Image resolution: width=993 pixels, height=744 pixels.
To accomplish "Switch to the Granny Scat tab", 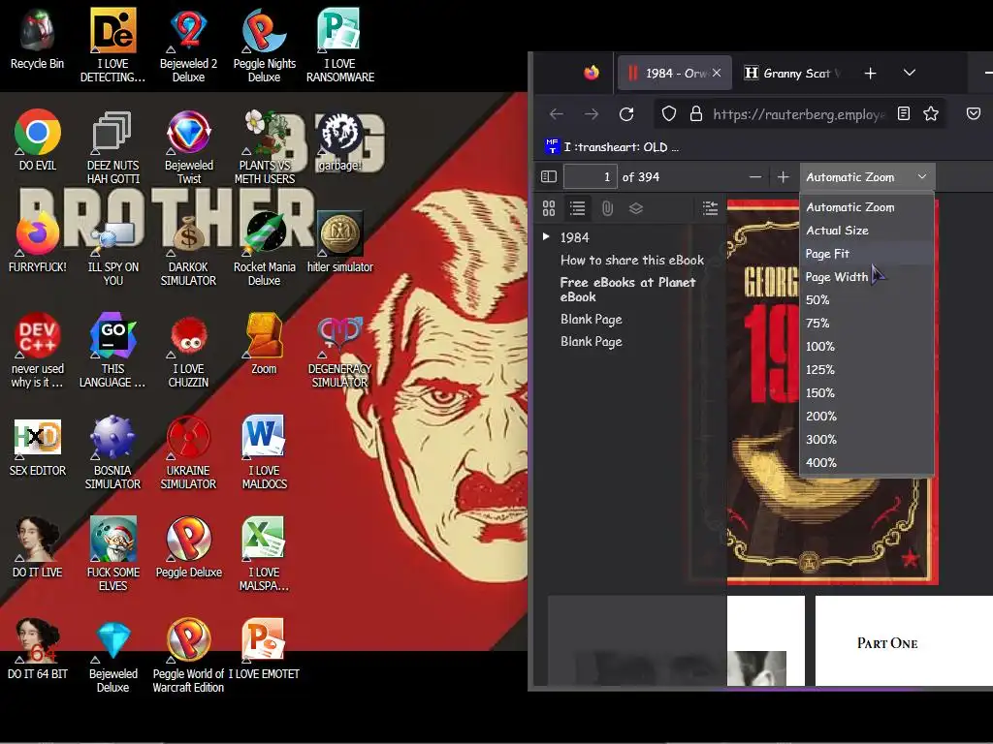I will click(x=793, y=73).
